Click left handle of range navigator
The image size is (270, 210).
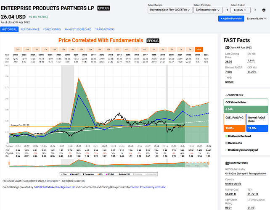(9, 163)
